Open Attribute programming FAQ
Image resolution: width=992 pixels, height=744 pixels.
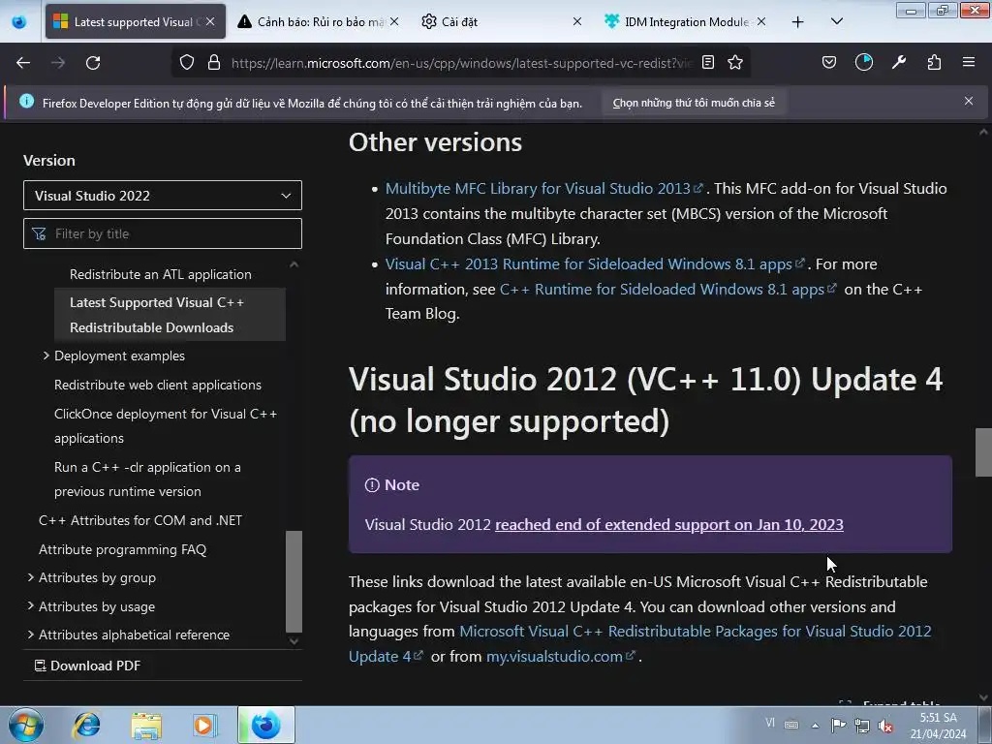pyautogui.click(x=123, y=550)
